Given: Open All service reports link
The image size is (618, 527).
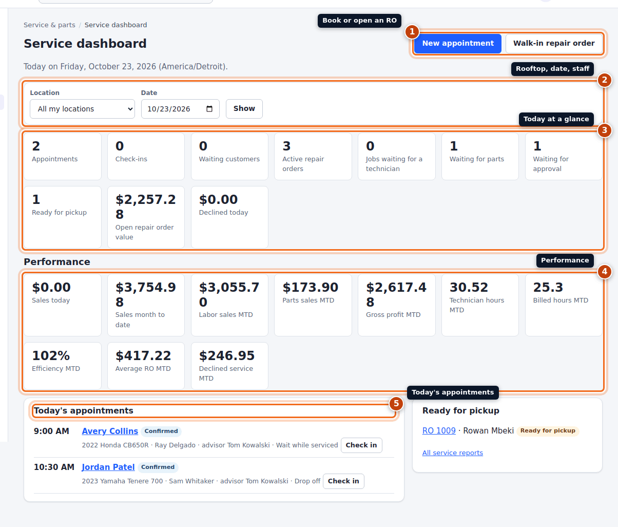Looking at the screenshot, I should (453, 453).
